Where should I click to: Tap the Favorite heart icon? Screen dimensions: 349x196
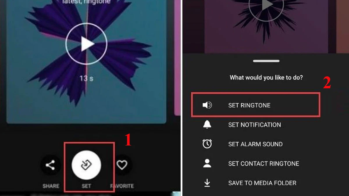[x=122, y=165]
